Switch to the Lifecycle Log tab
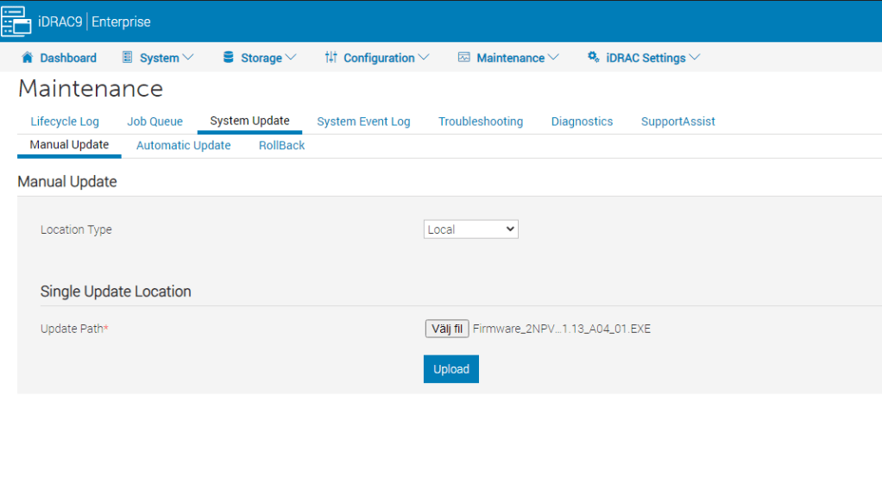Viewport: 882px width, 502px height. tap(65, 122)
